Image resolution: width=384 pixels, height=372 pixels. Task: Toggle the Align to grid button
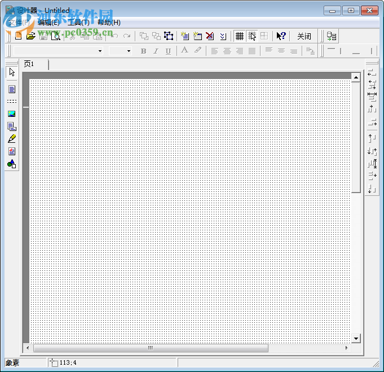252,36
